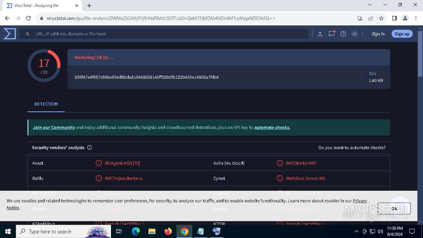Image resolution: width=423 pixels, height=238 pixels.
Task: Click the Sign up button
Action: (402, 34)
